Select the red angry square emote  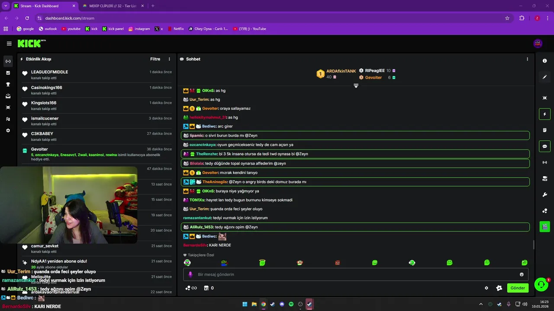338,263
